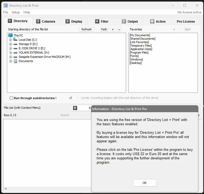Click the VOLANS EXTERNAL (H:) drive icon
Image resolution: width=204 pixels, height=194 pixels.
click(x=15, y=53)
